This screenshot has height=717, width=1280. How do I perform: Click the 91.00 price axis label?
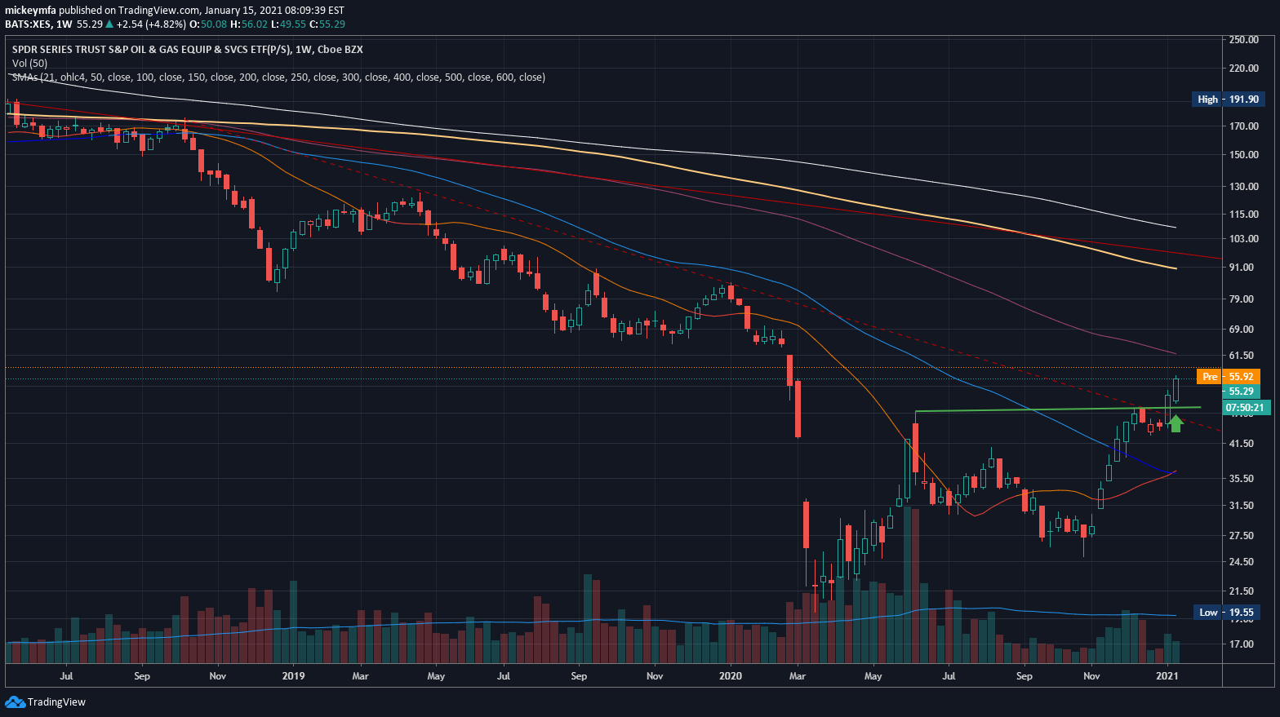1243,268
